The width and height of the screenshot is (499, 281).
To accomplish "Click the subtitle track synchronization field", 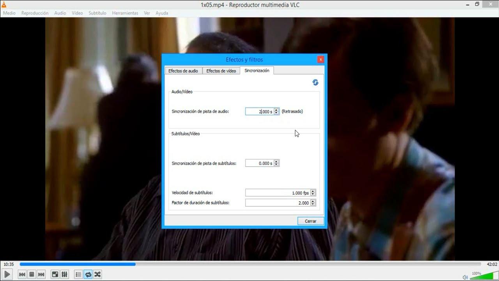I will 259,163.
